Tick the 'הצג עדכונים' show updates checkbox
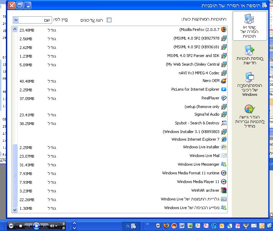This screenshot has width=273, height=231. (109, 20)
